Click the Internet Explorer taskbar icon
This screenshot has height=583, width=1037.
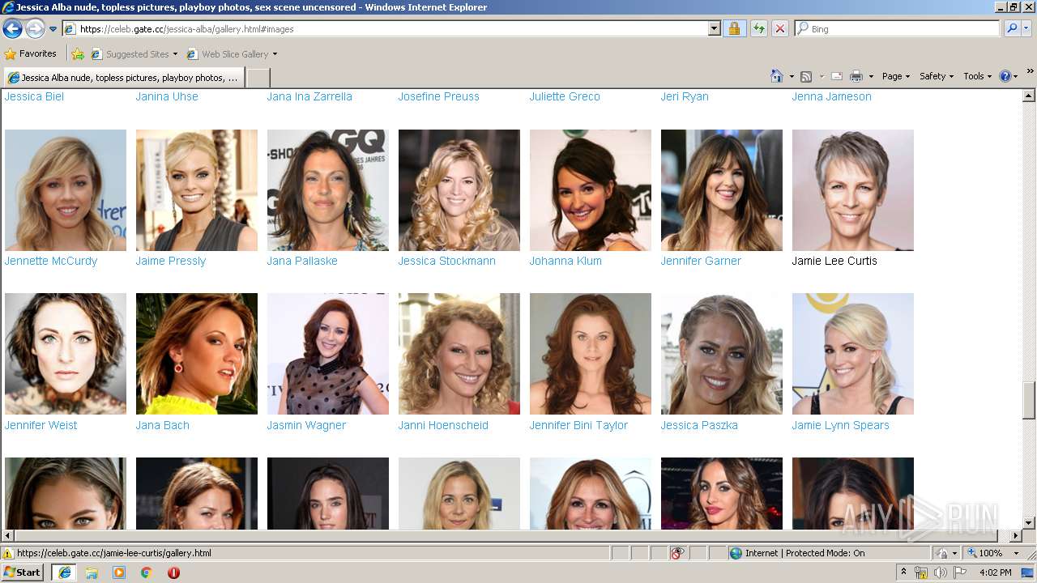(x=64, y=572)
